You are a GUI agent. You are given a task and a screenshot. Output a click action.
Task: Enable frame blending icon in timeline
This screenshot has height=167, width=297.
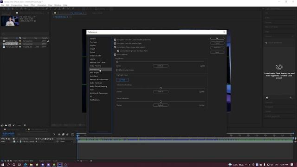tap(63, 135)
